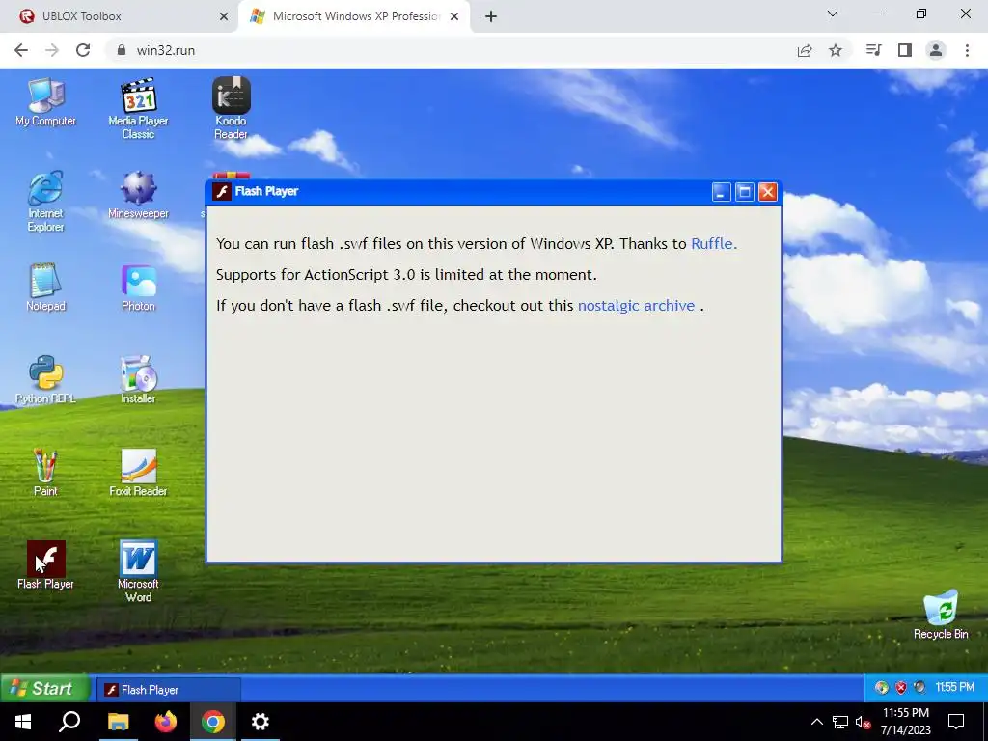Follow the Ruffle link
This screenshot has height=741, width=988.
(x=714, y=244)
